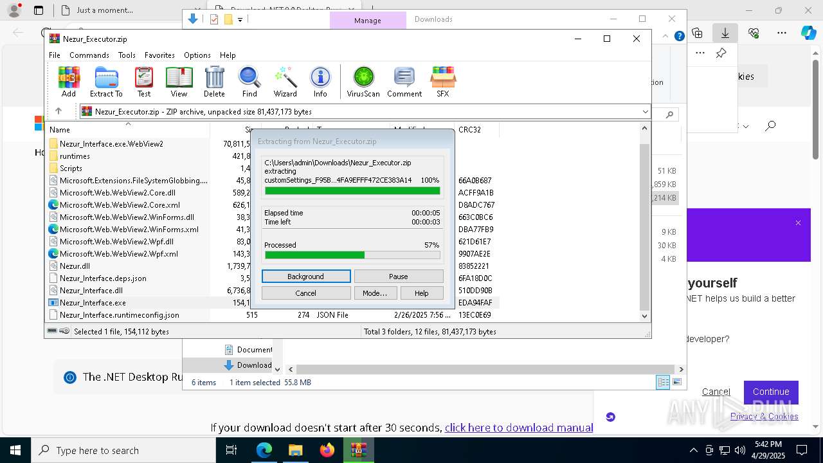Select the Manage ribbon tab in Explorer
Image resolution: width=823 pixels, height=463 pixels.
(368, 21)
